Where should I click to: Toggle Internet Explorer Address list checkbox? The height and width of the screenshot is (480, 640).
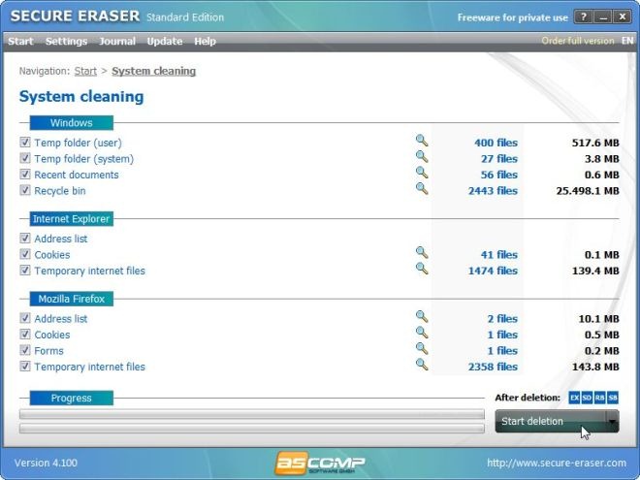(x=25, y=238)
